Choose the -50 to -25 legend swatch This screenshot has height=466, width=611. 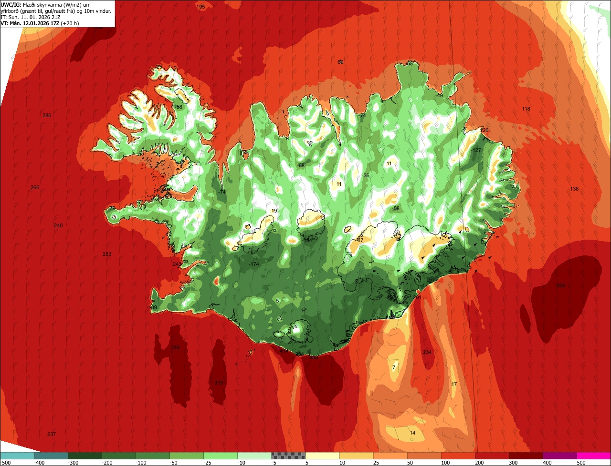pyautogui.click(x=186, y=456)
